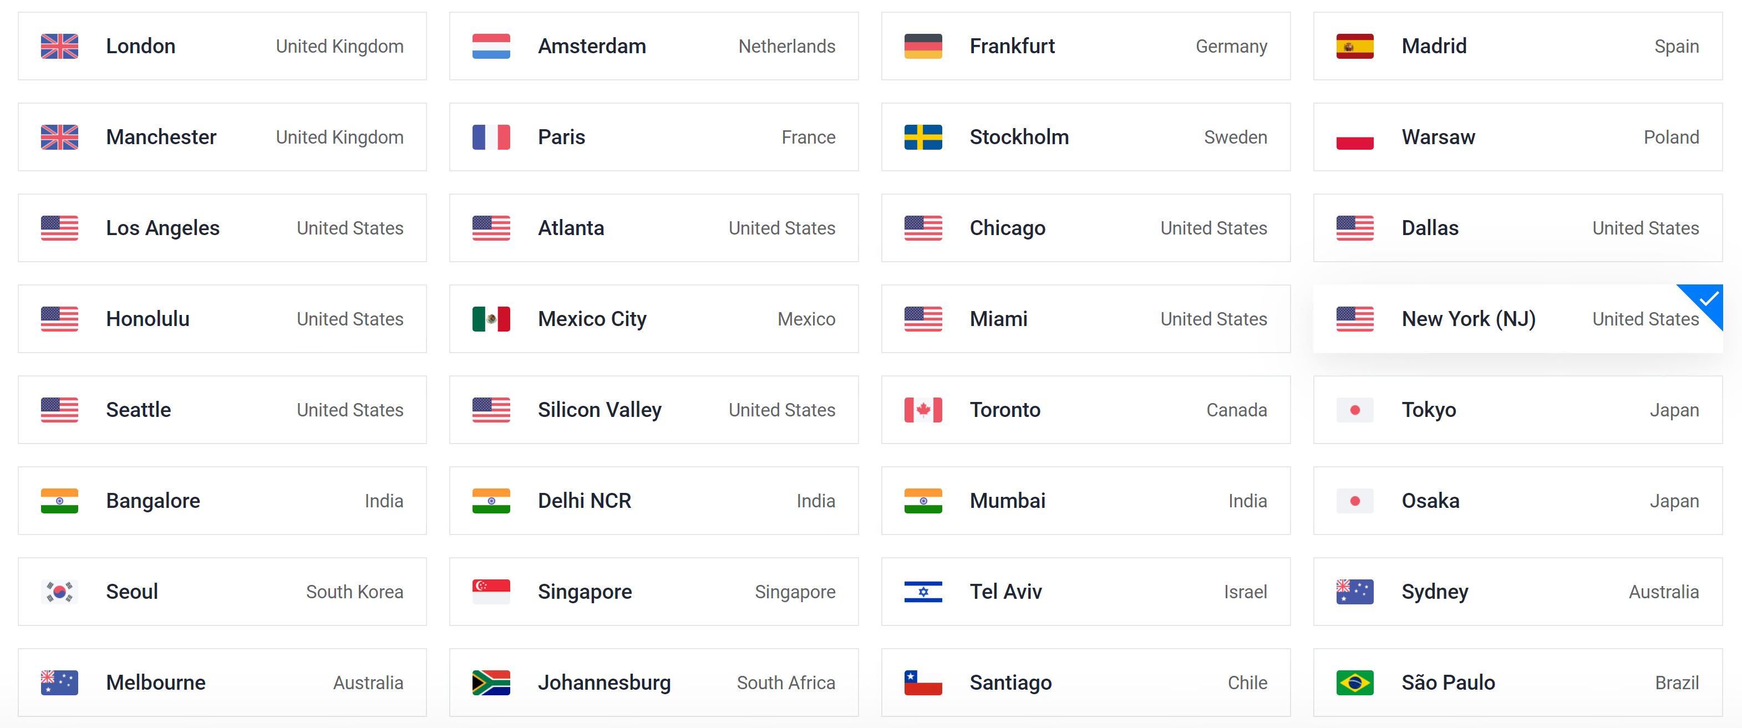Pick the Sydney, Australia location

(1517, 592)
